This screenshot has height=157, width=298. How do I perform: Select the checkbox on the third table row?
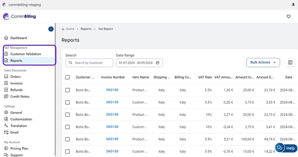[x=68, y=115]
